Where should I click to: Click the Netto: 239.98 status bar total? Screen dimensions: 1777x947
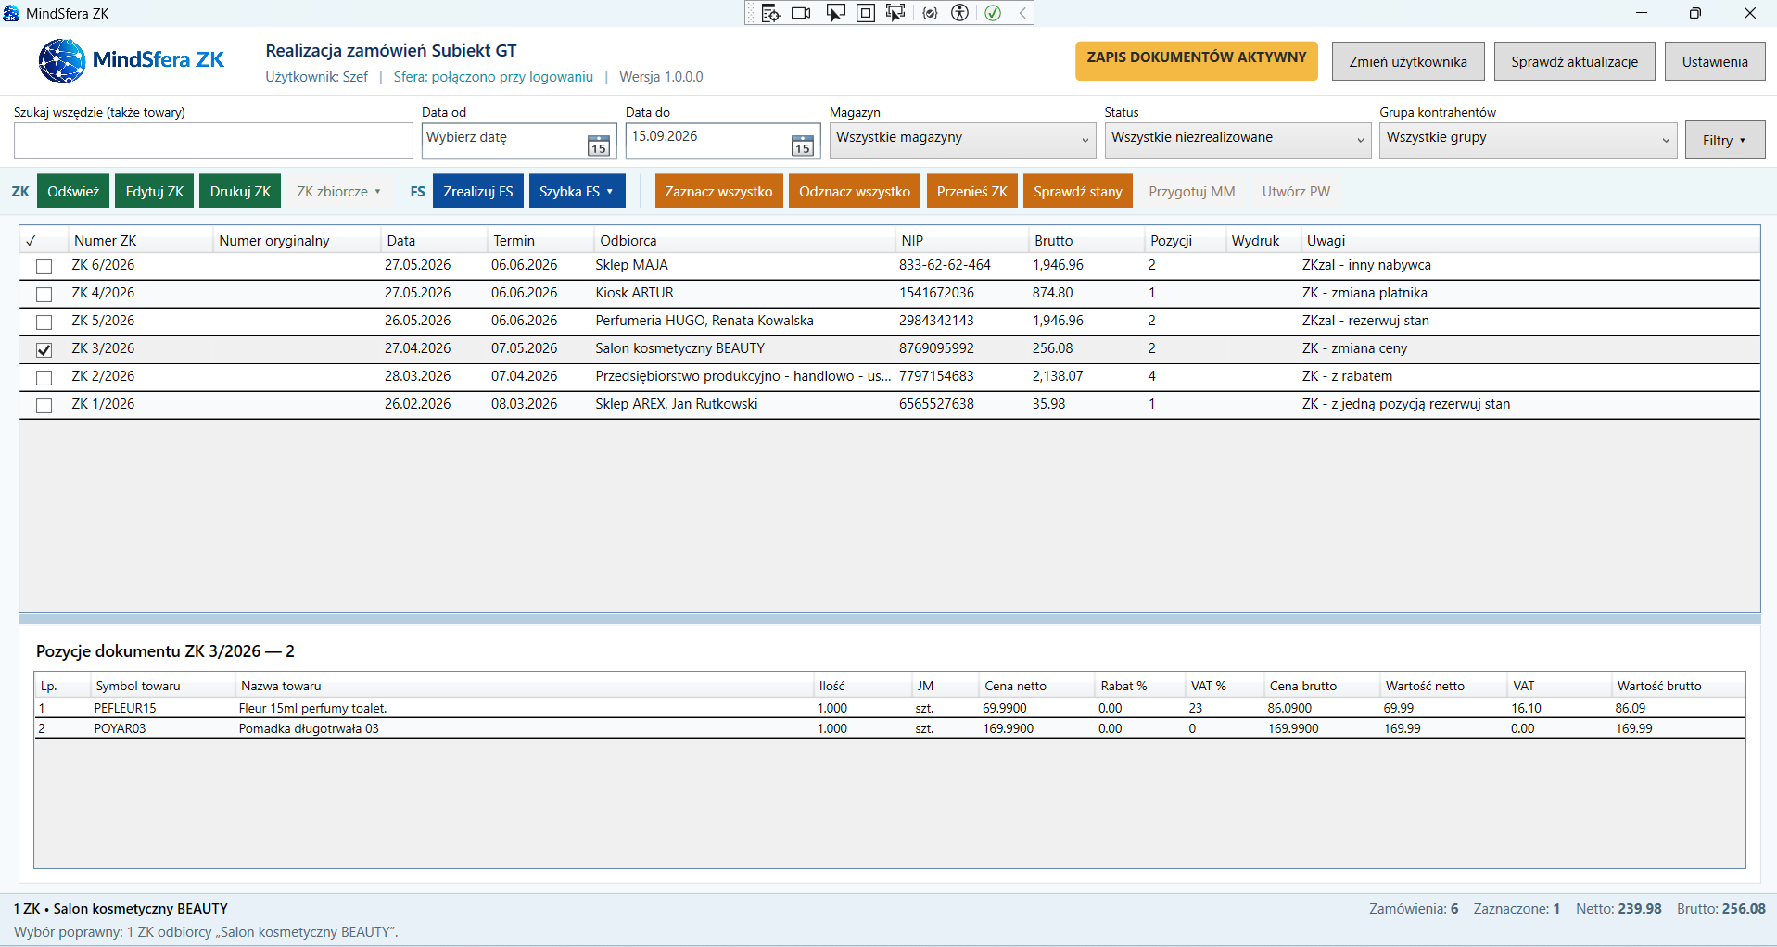click(1618, 909)
